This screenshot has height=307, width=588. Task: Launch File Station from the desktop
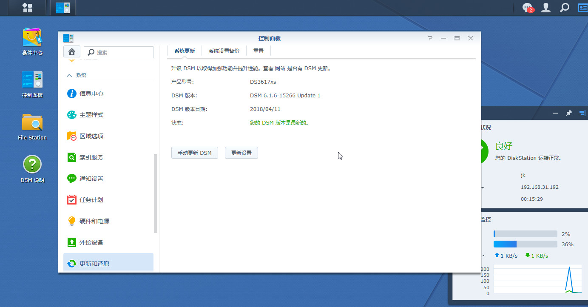coord(32,122)
